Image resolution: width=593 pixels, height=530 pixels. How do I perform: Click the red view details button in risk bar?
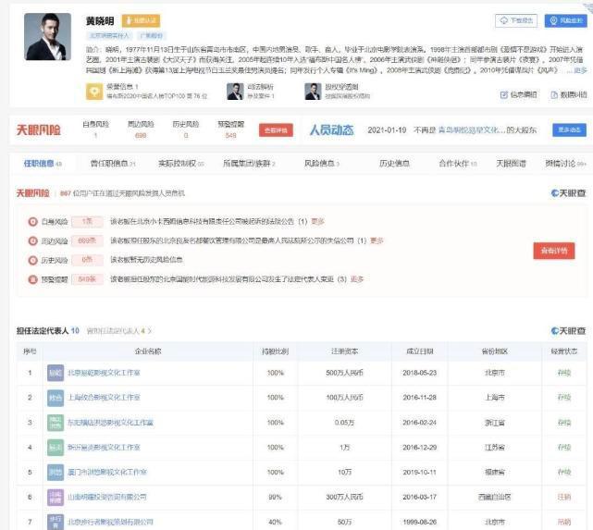tap(276, 130)
